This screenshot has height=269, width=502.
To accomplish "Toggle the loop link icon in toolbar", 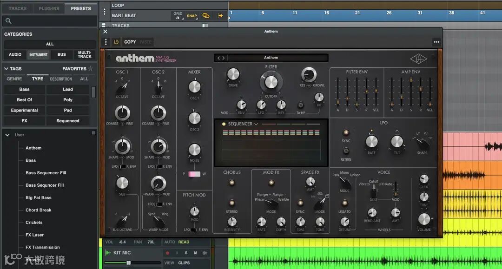I will (206, 16).
